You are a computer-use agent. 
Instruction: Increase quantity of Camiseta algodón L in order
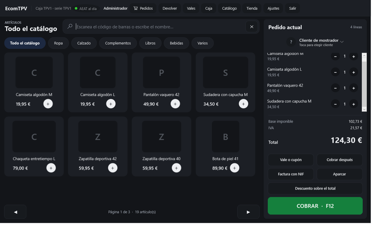point(354,72)
